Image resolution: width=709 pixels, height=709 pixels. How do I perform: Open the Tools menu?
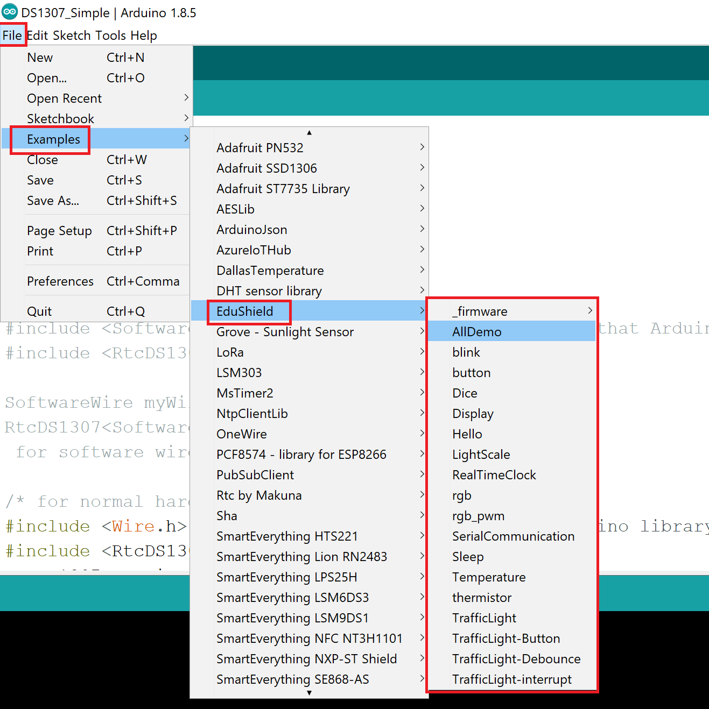tap(110, 36)
